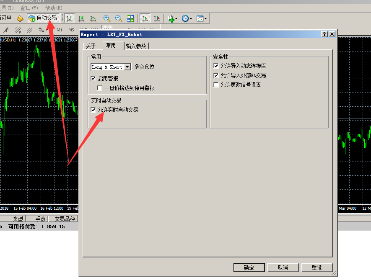The height and width of the screenshot is (280, 371).
Task: Select the M5 timeframe
Action: click(x=71, y=30)
